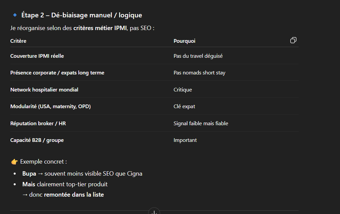Screen dimensions: 340x214
Task: Click the 'Pas du travel déguisé' cell
Action: (198, 56)
